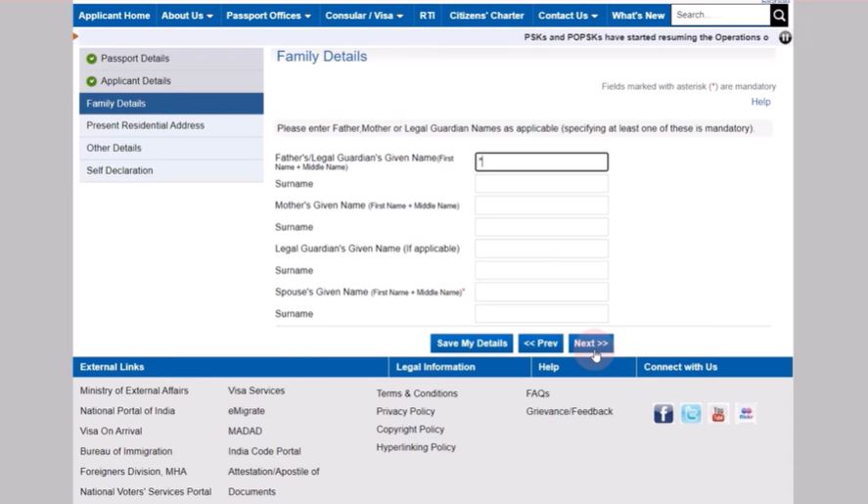Go to Applicant Home
Image resolution: width=868 pixels, height=504 pixels.
[x=114, y=16]
